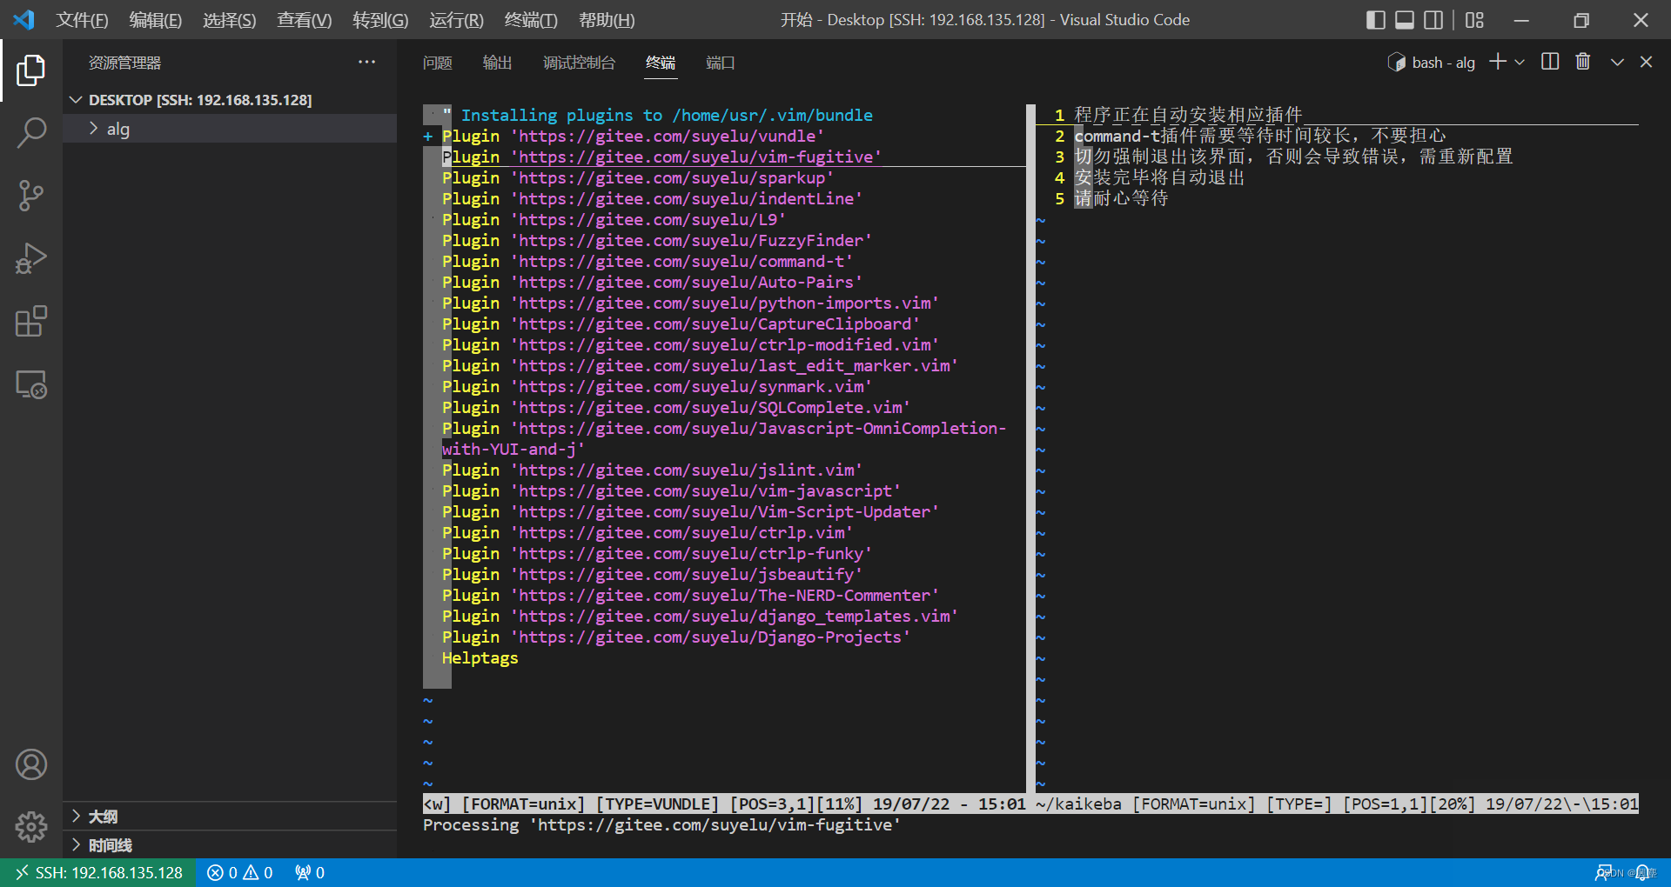This screenshot has width=1671, height=887.
Task: Toggle the primary sidebar layout icon
Action: click(x=1376, y=20)
